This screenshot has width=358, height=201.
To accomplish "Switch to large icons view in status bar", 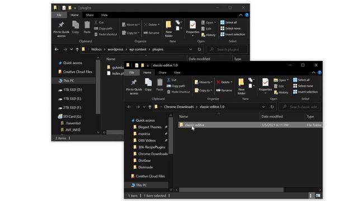I will click(x=318, y=195).
